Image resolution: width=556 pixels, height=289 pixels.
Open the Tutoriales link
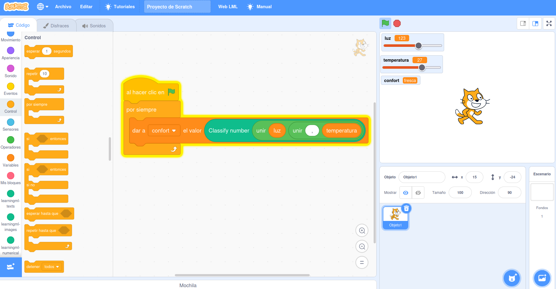120,7
